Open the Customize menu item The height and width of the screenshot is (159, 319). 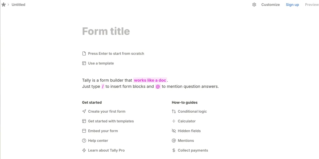270,5
